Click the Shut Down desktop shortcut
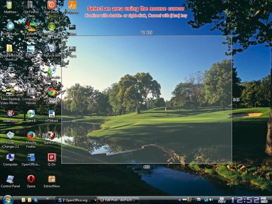This screenshot has width=272, height=204. click(x=51, y=6)
